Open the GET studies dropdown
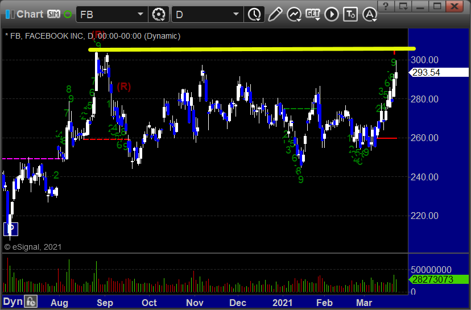 [313, 14]
